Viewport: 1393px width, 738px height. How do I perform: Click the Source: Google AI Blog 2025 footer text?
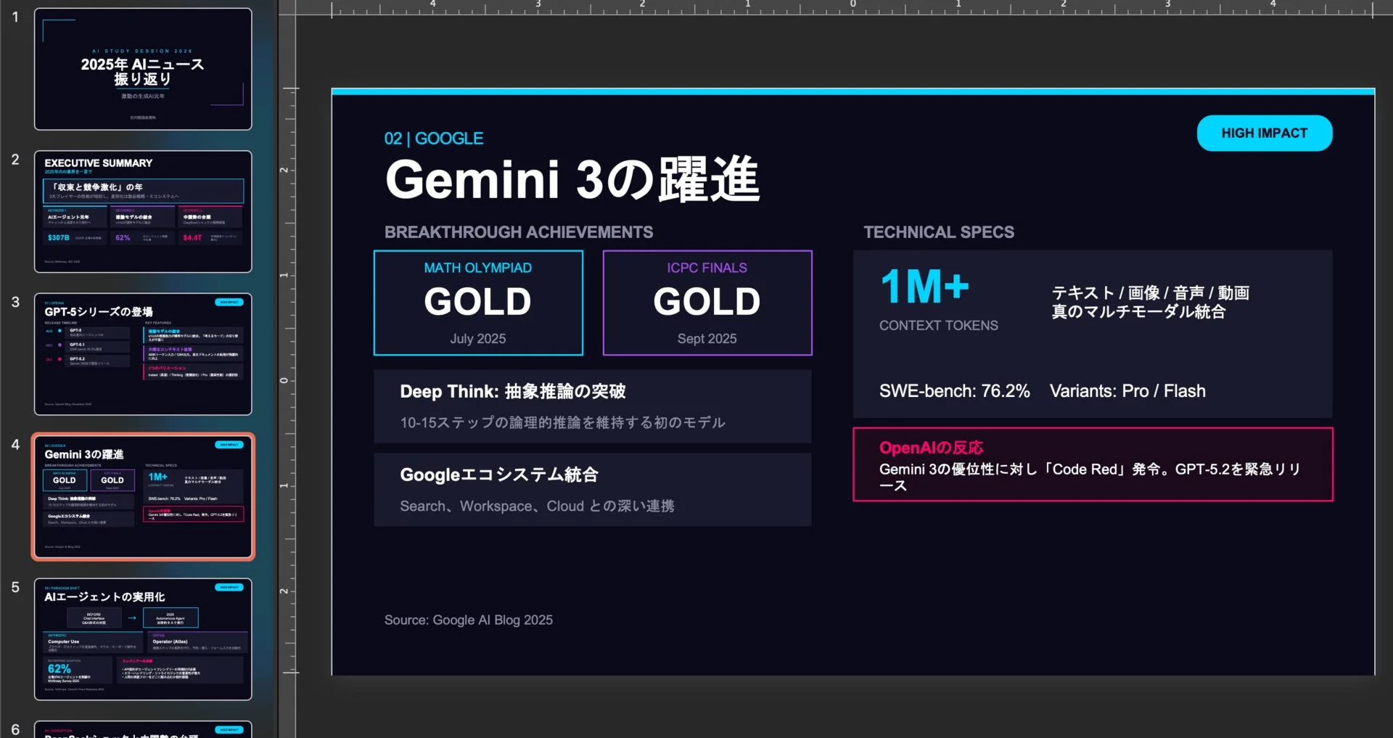tap(468, 620)
